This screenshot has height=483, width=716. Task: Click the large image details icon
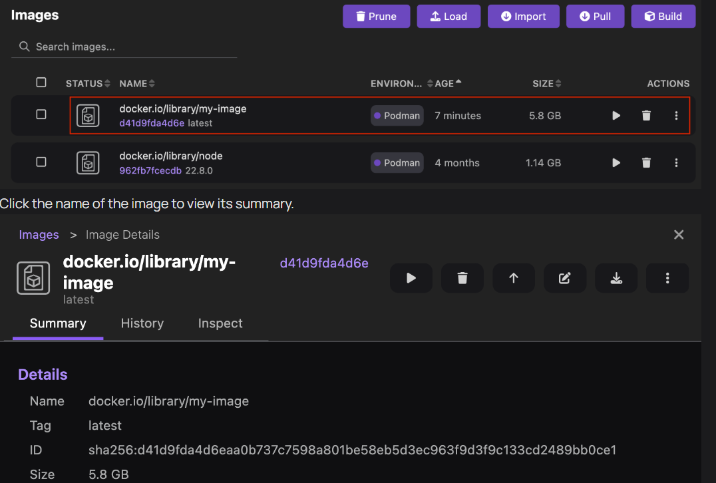pos(33,278)
